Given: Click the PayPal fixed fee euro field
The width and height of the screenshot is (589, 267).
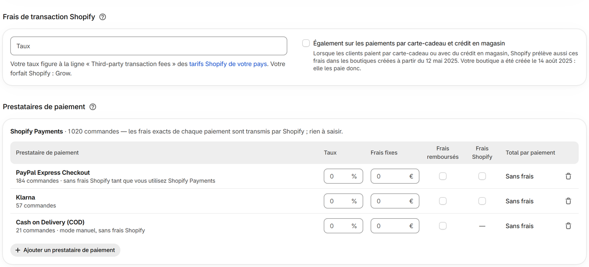Looking at the screenshot, I should pos(395,176).
